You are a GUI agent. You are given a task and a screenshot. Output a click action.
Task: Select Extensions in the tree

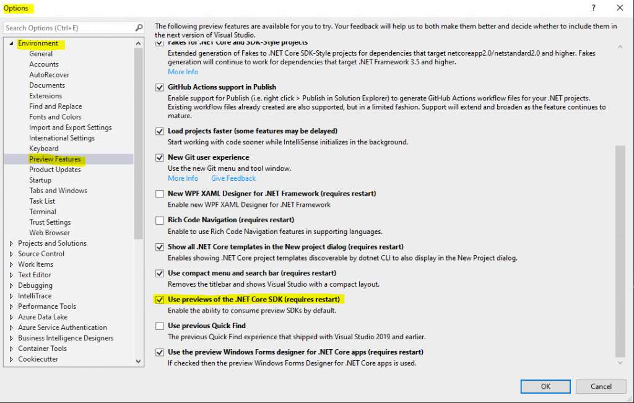46,96
